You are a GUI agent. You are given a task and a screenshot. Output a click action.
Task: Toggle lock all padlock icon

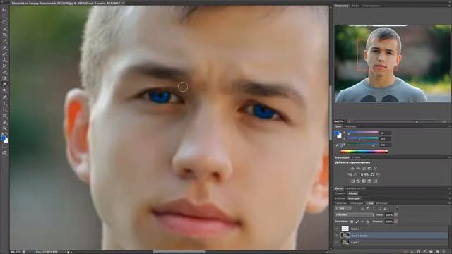click(x=367, y=222)
